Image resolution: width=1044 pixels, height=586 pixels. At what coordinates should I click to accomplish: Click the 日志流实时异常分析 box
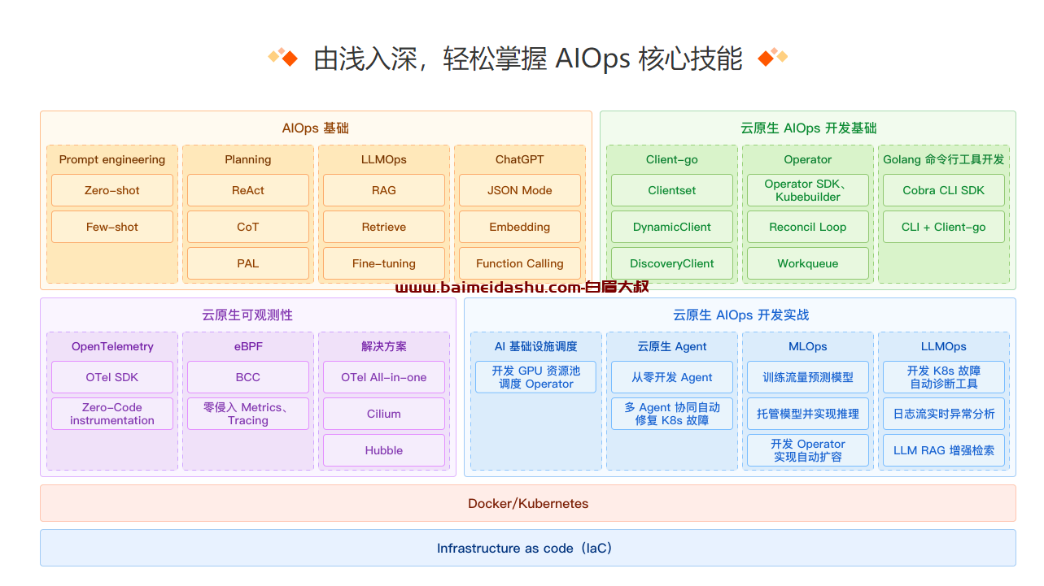(944, 414)
